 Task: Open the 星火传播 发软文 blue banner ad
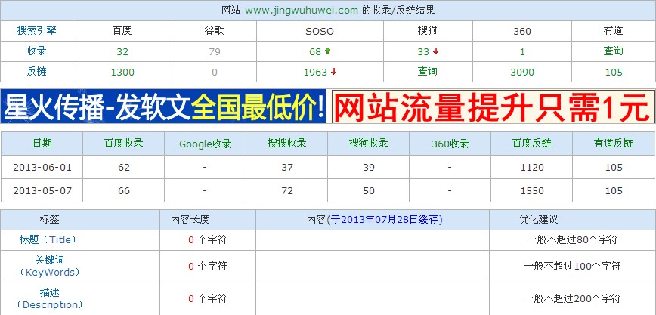click(163, 107)
